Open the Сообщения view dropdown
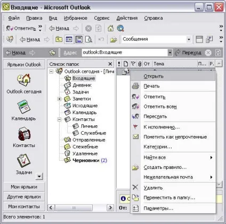 click(x=189, y=39)
